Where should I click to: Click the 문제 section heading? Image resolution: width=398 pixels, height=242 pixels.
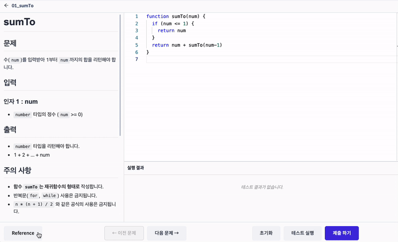(x=10, y=43)
